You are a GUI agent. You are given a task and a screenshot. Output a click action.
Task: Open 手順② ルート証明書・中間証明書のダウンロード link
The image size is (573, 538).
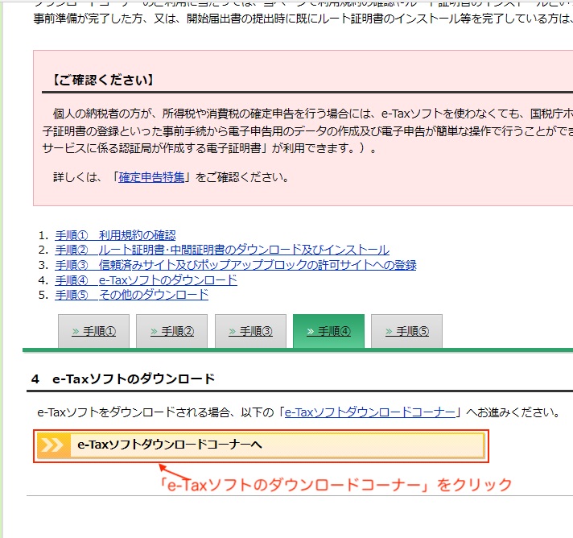[222, 250]
